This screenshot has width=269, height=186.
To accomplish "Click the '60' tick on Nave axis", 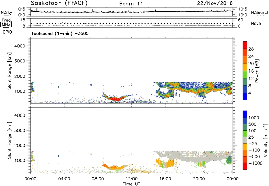I will point(240,20).
